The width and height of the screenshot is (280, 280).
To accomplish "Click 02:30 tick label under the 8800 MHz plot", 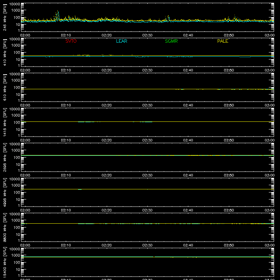I will click(x=147, y=245).
